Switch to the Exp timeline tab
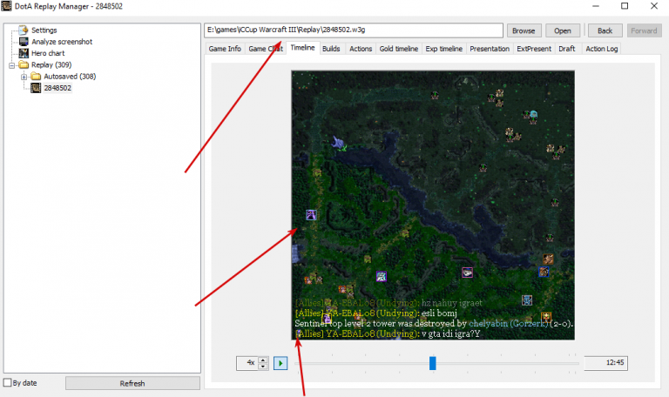The width and height of the screenshot is (669, 397). [x=443, y=49]
